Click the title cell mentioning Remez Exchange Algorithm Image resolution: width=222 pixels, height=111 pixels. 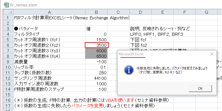pyautogui.click(x=49, y=18)
